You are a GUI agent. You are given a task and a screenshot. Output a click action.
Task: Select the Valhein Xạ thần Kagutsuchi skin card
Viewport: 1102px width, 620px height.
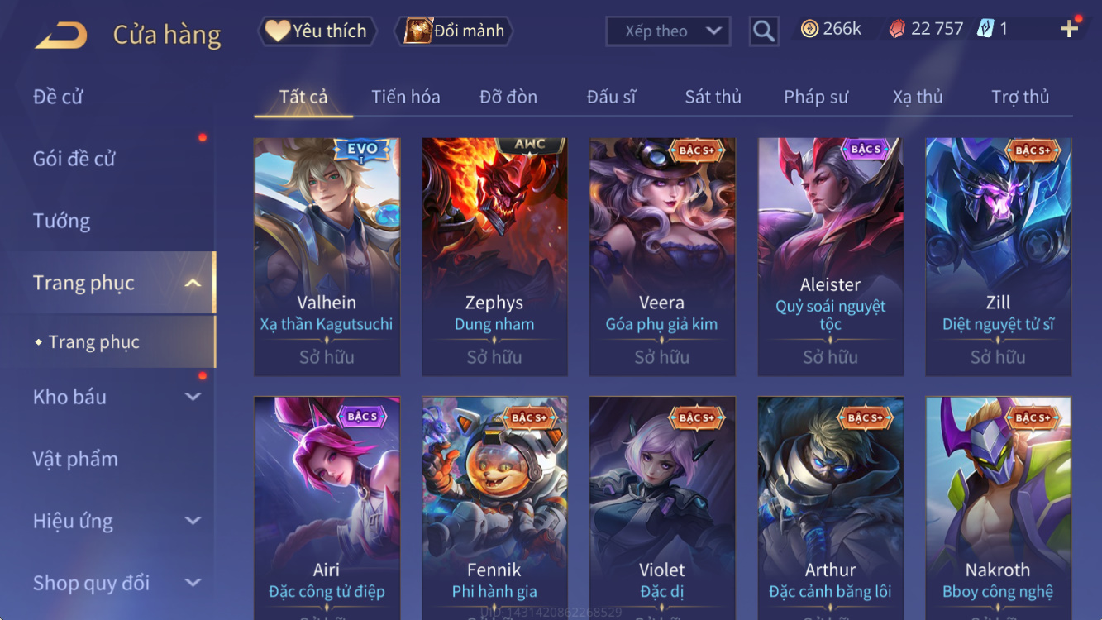coord(327,257)
